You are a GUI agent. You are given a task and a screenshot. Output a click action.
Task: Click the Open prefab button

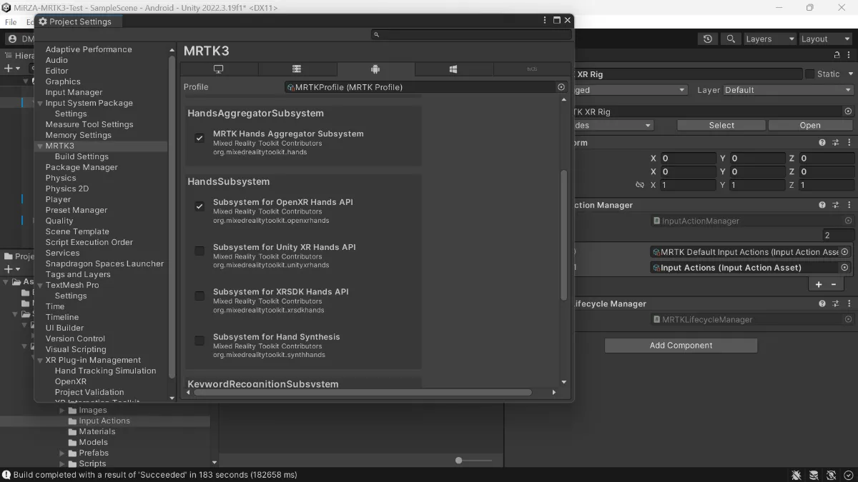coord(809,125)
